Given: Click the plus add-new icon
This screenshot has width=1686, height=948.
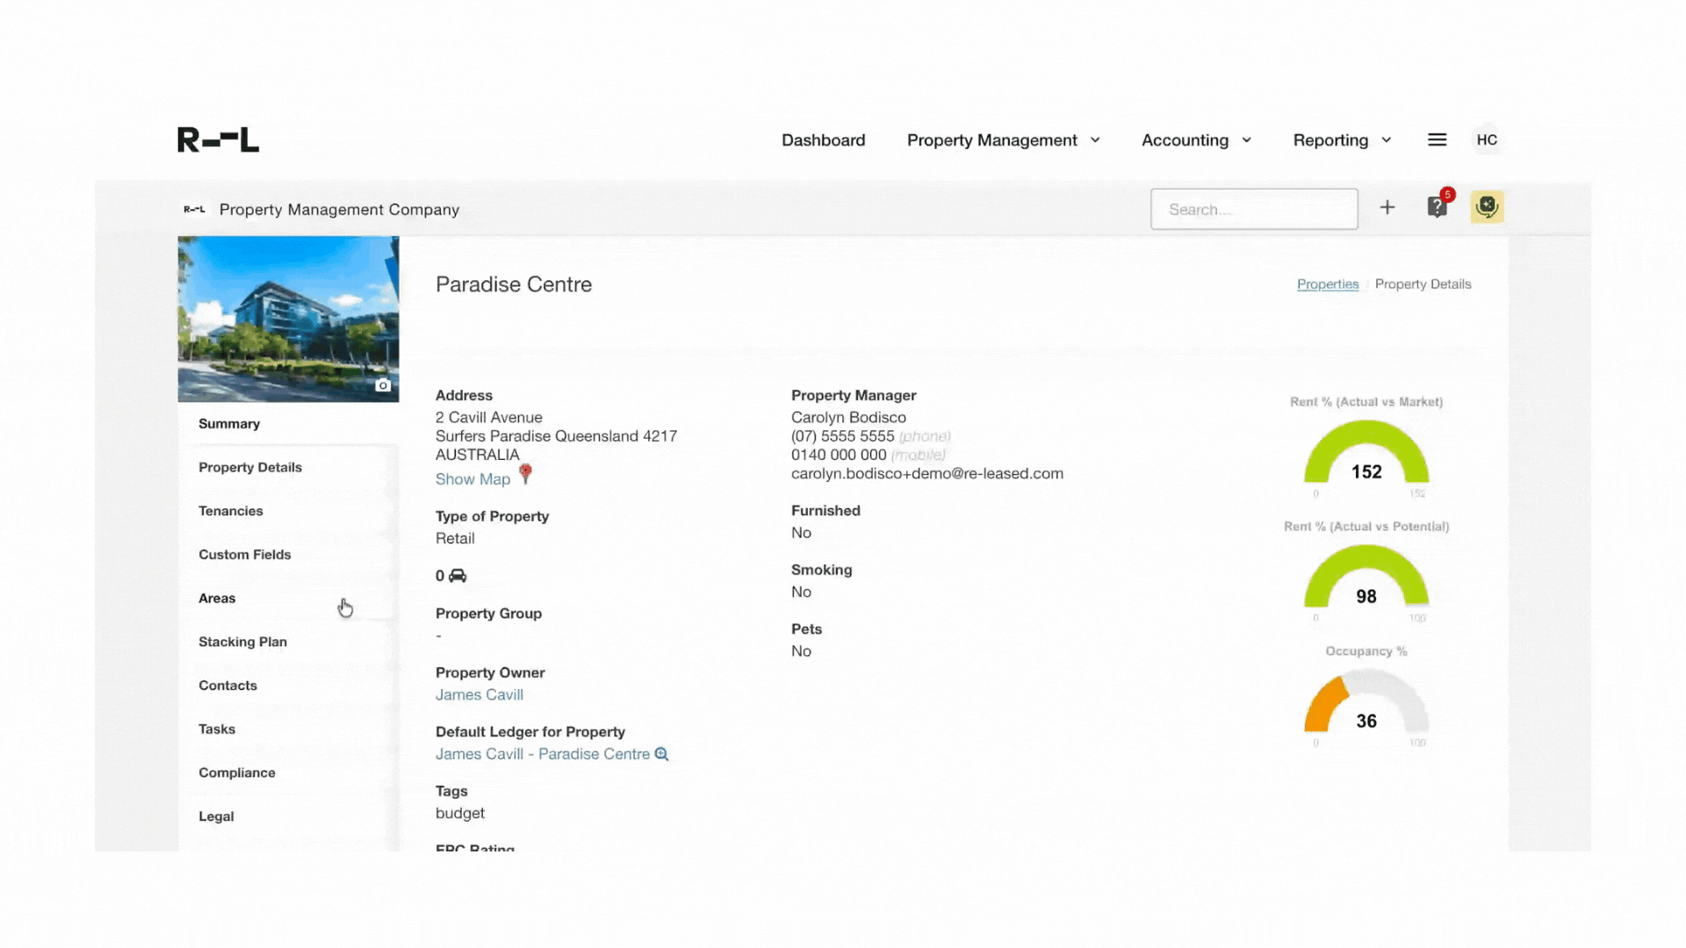Looking at the screenshot, I should [1387, 208].
